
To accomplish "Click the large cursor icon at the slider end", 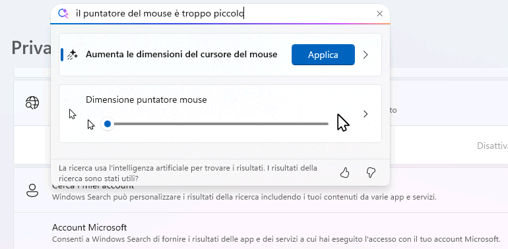I will click(x=343, y=123).
